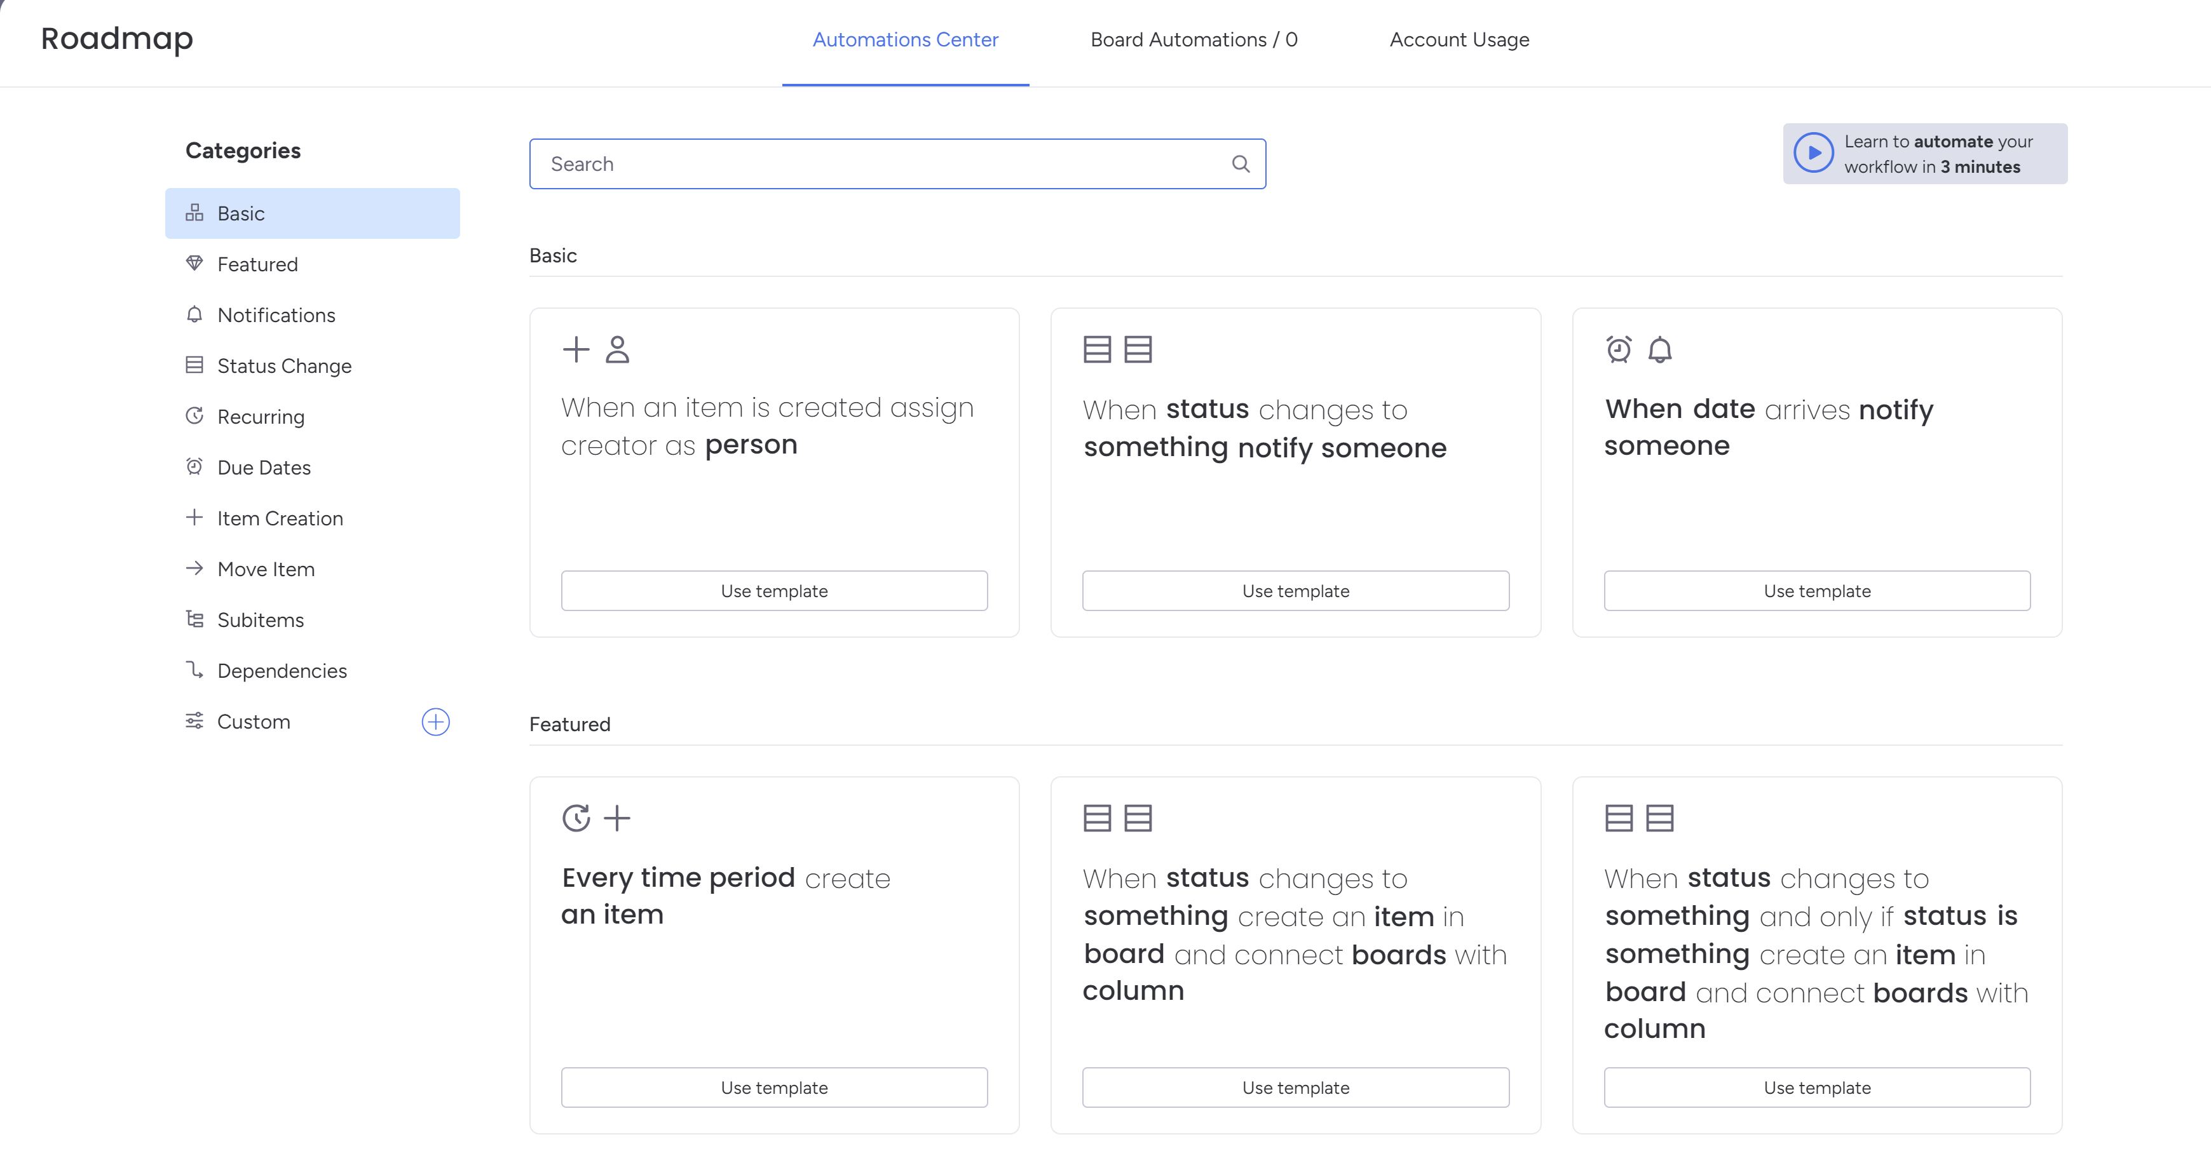2211x1158 pixels.
Task: Select Item Creation category
Action: pos(279,518)
